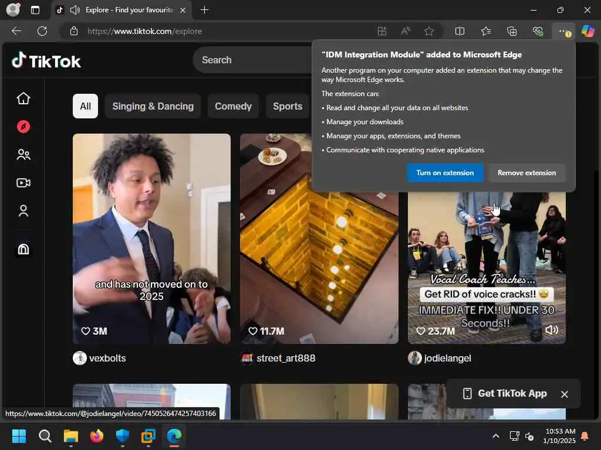Open the clock showing 10:53 AM
The height and width of the screenshot is (450, 601).
click(559, 436)
